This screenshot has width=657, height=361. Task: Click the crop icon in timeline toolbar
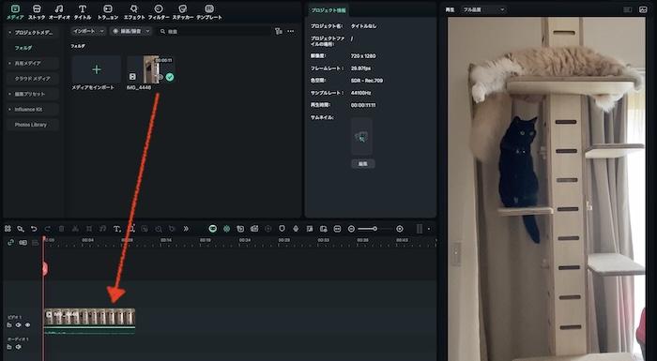[89, 229]
